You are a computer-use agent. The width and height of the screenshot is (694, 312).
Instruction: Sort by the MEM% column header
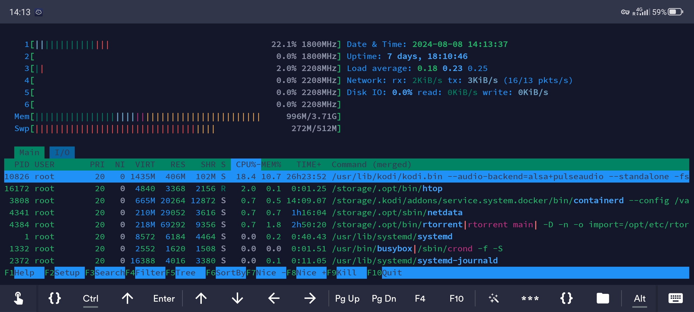point(271,164)
